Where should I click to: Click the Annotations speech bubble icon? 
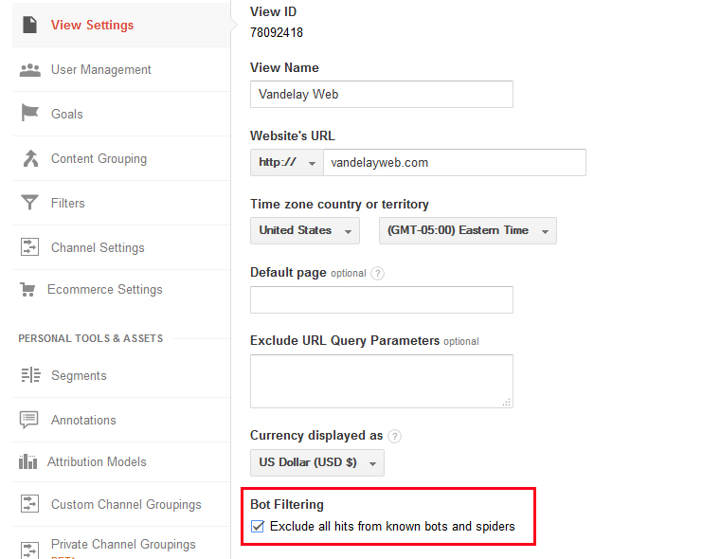click(29, 420)
